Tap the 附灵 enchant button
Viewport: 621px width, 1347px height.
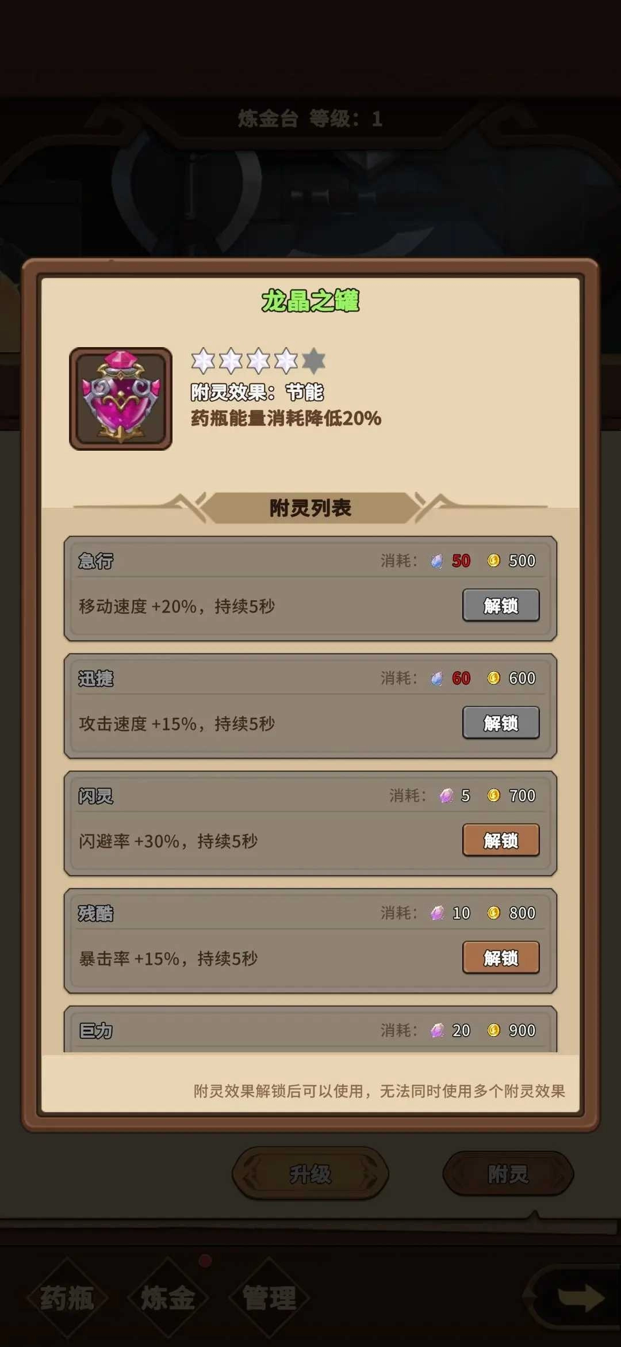(x=508, y=1174)
